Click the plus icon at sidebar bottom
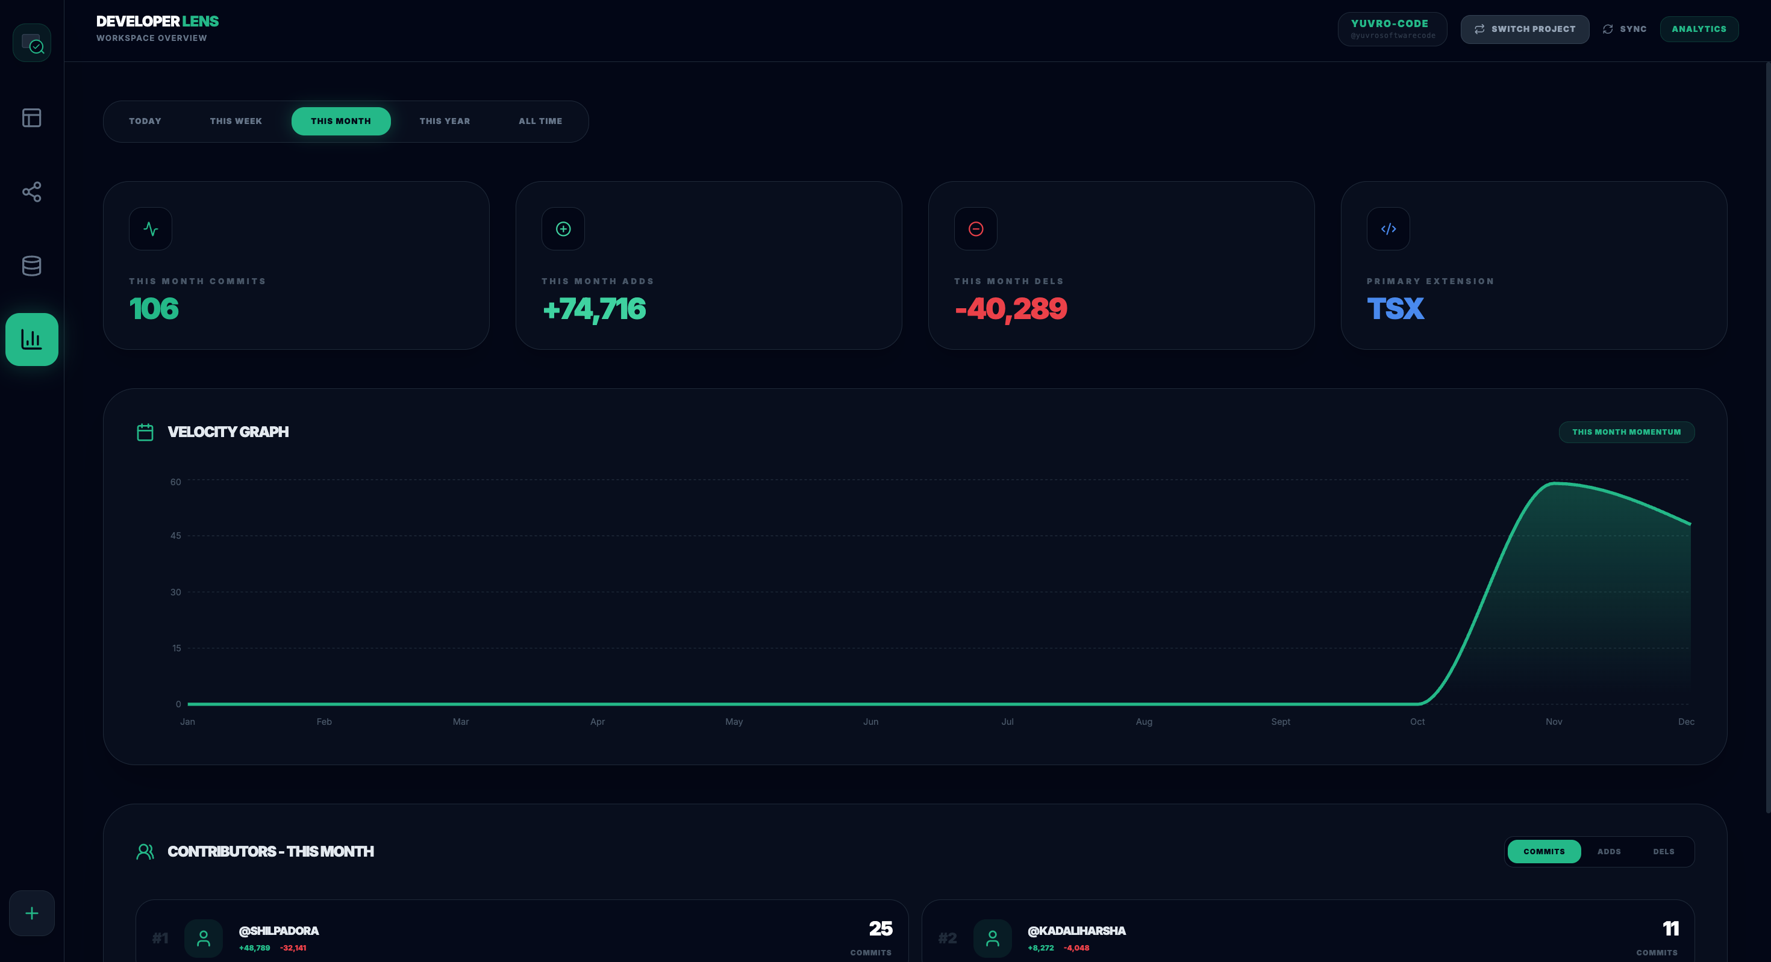 point(31,913)
